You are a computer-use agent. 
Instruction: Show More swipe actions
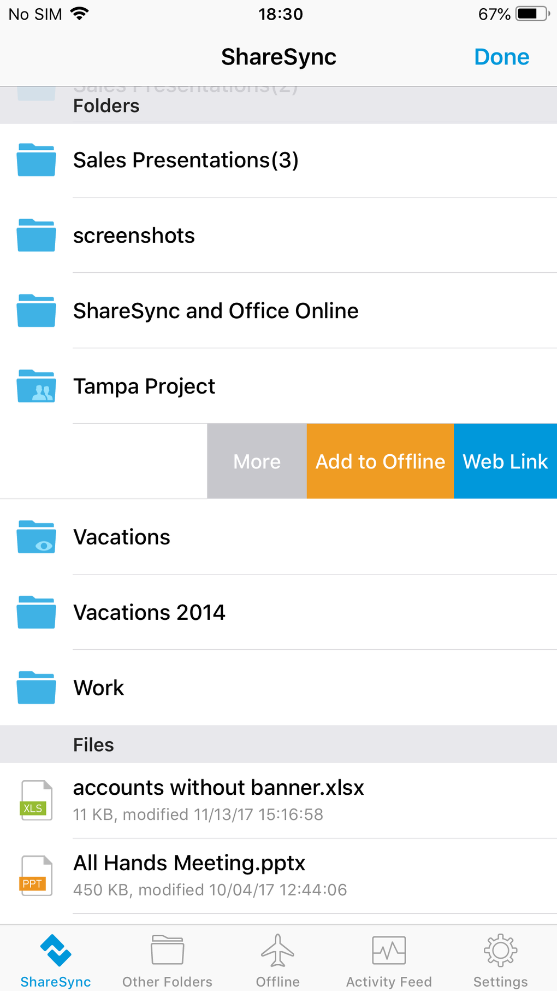[x=257, y=461]
